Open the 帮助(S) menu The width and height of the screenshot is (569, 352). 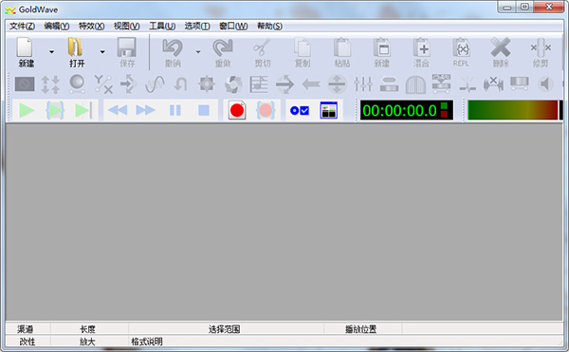(x=269, y=27)
